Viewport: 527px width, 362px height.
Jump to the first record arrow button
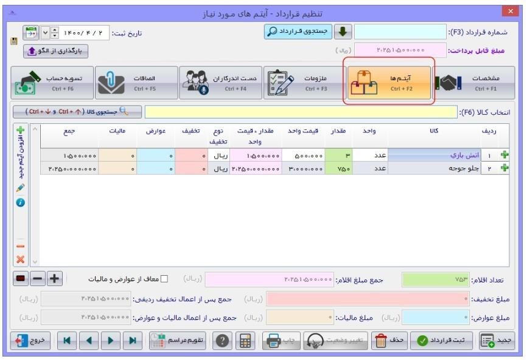point(67,341)
